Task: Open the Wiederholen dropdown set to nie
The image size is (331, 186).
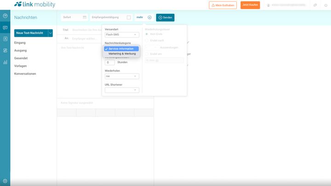Action: point(122,76)
